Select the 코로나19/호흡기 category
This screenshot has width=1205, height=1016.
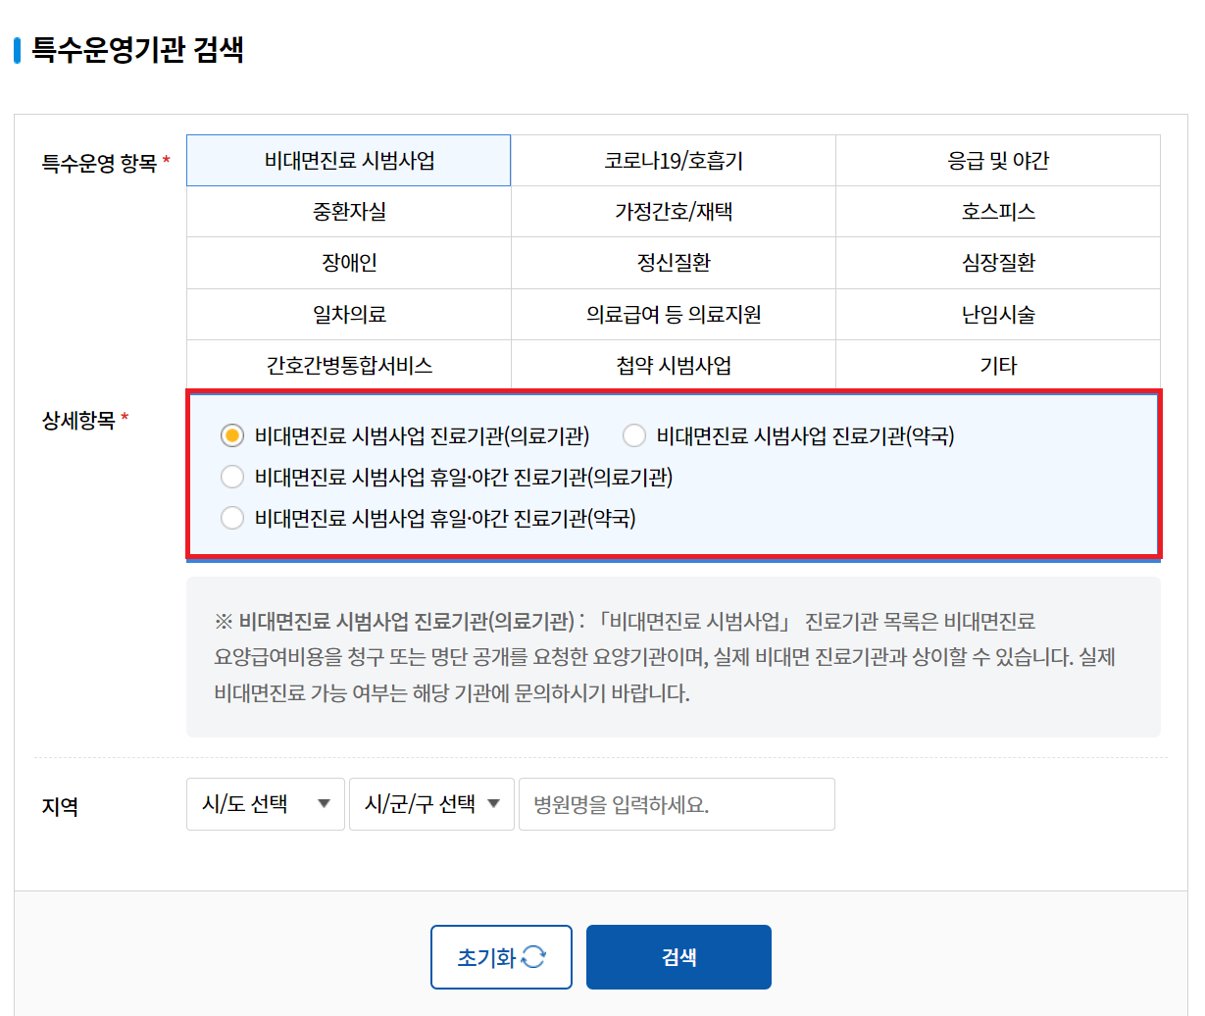click(x=672, y=160)
